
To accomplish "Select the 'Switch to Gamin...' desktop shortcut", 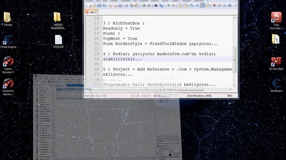I will (8, 87).
